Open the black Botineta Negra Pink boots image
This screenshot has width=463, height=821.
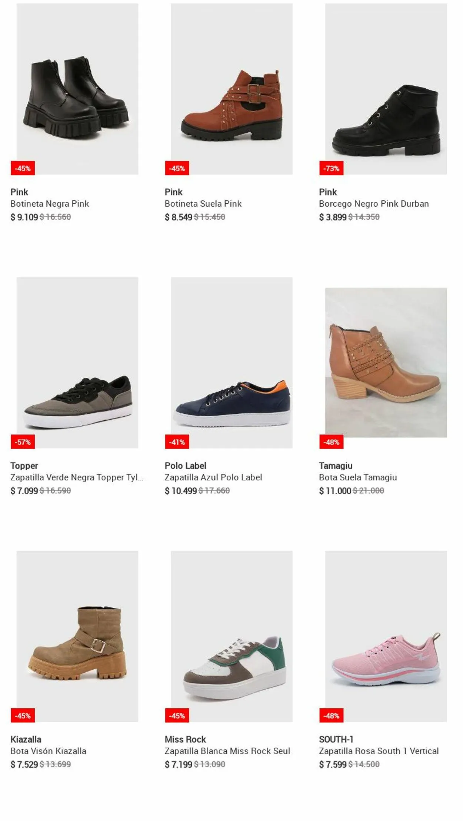[77, 89]
